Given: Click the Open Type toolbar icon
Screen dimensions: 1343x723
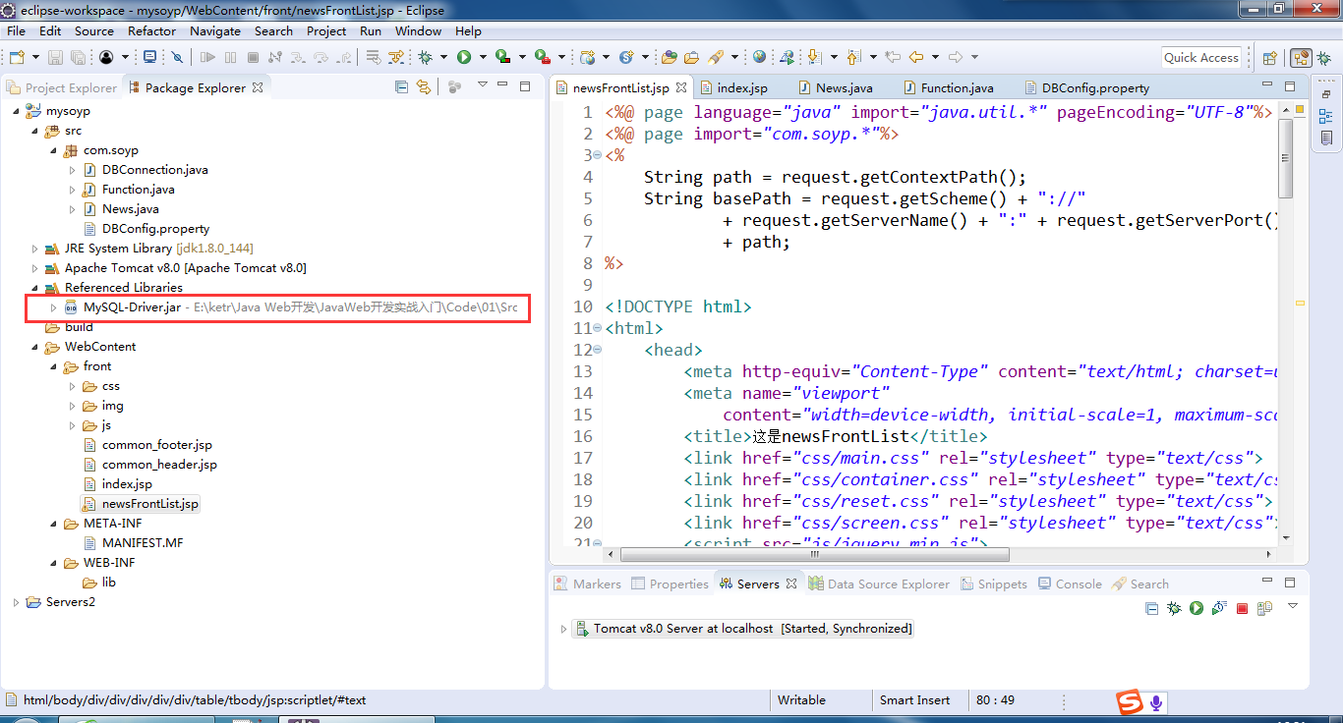Looking at the screenshot, I should [x=670, y=57].
